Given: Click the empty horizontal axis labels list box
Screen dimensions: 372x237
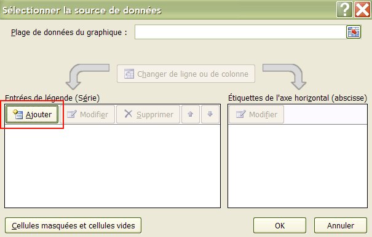Looking at the screenshot, I should (298, 166).
